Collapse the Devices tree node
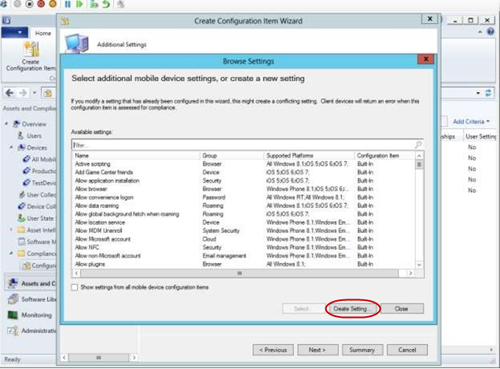This screenshot has width=500, height=369. (x=12, y=147)
